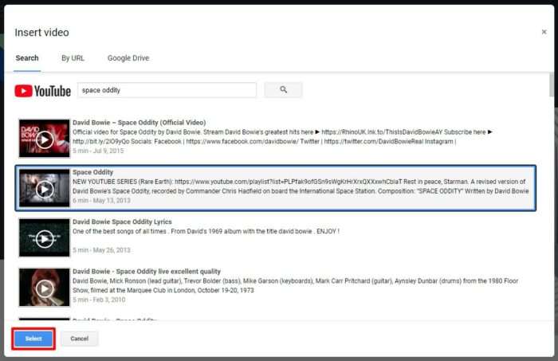The height and width of the screenshot is (361, 558).
Task: Switch to the Search tab
Action: coord(27,58)
